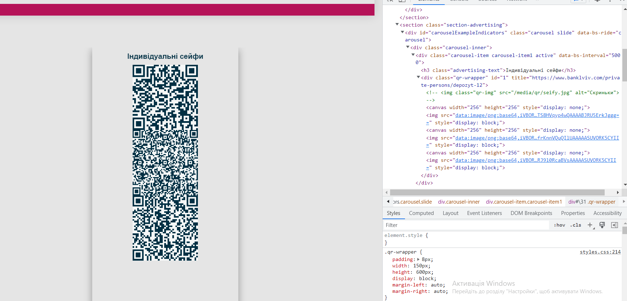Toggle the .cls element classes panel
Image resolution: width=627 pixels, height=301 pixels.
576,225
